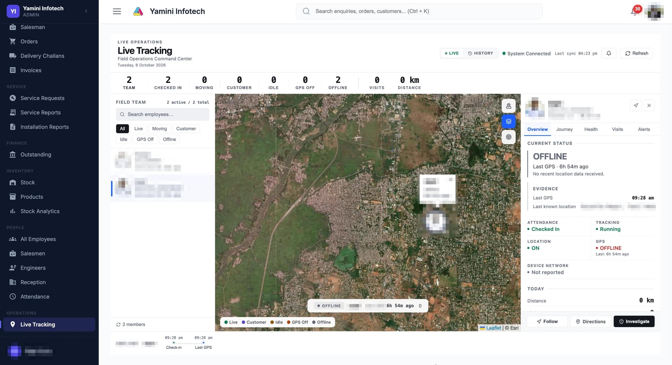Screen dimensions: 672x365
Task: Open Service Requests in sidebar
Action: 49,98
